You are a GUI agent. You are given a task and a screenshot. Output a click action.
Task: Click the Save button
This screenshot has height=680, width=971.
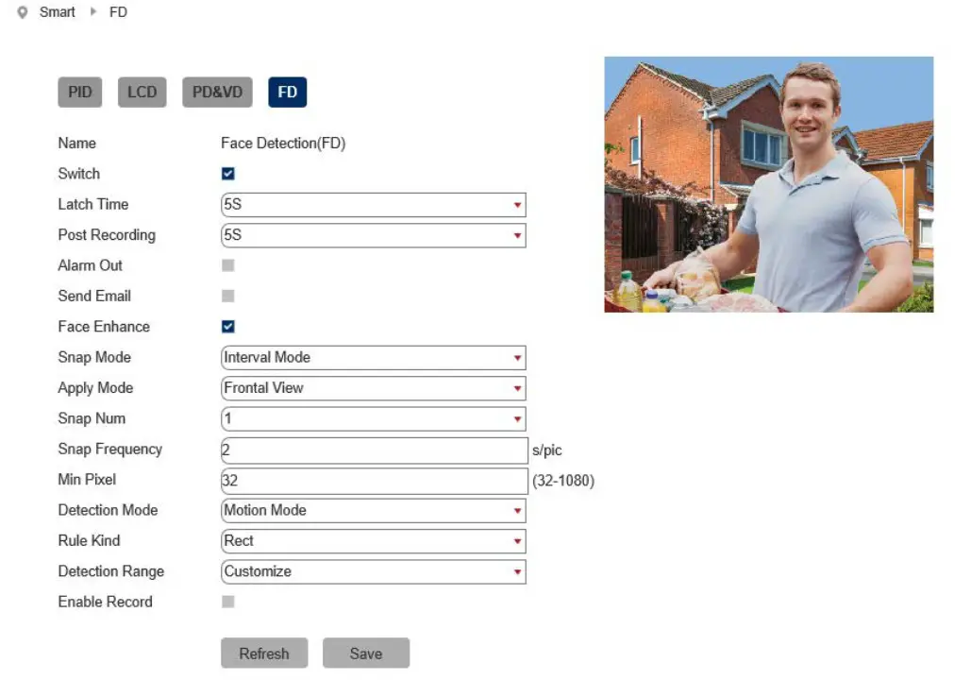366,654
